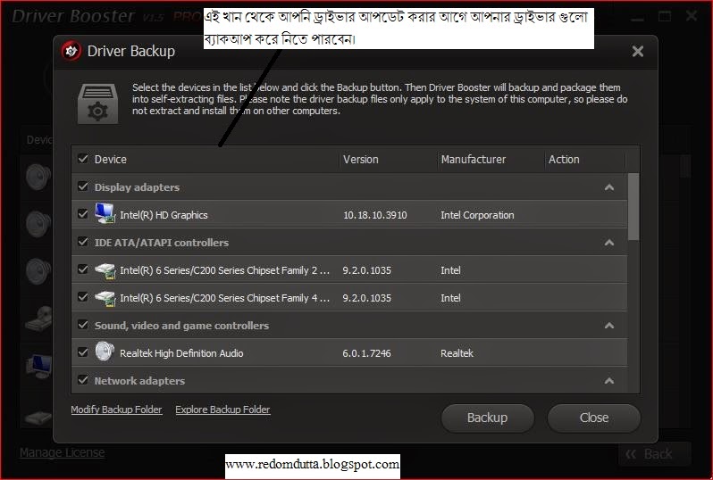Uncheck the Display adapters category checkbox
This screenshot has height=480, width=713.
(x=83, y=186)
